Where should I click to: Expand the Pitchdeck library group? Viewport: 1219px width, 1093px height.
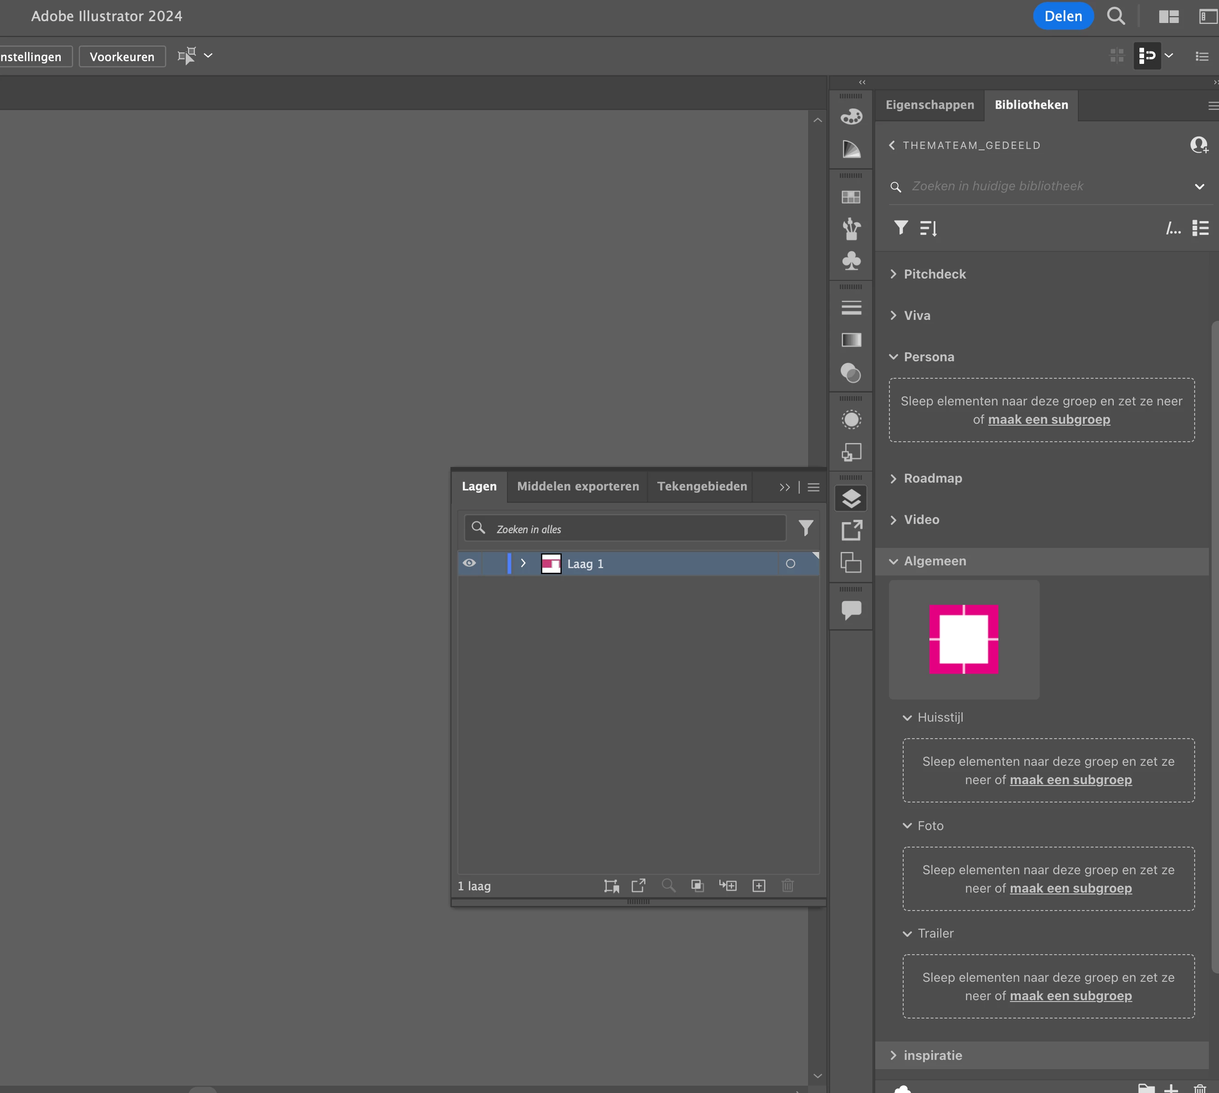point(894,274)
